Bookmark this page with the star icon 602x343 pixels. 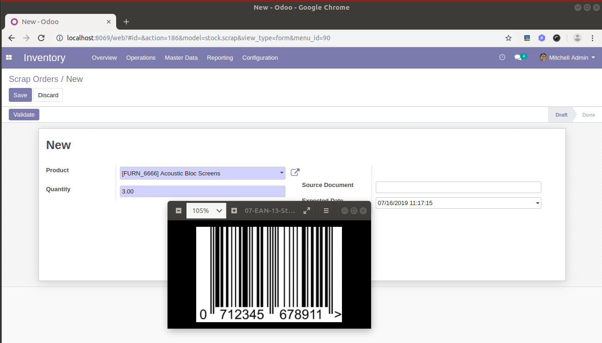(x=509, y=38)
